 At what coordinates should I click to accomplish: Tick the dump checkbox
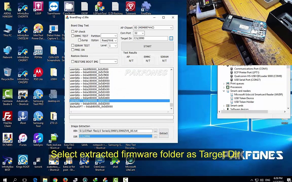80,40
